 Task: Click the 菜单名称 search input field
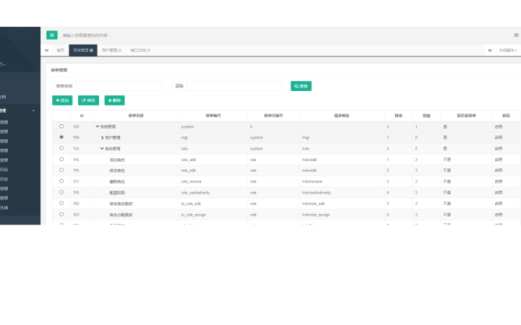[x=114, y=86]
